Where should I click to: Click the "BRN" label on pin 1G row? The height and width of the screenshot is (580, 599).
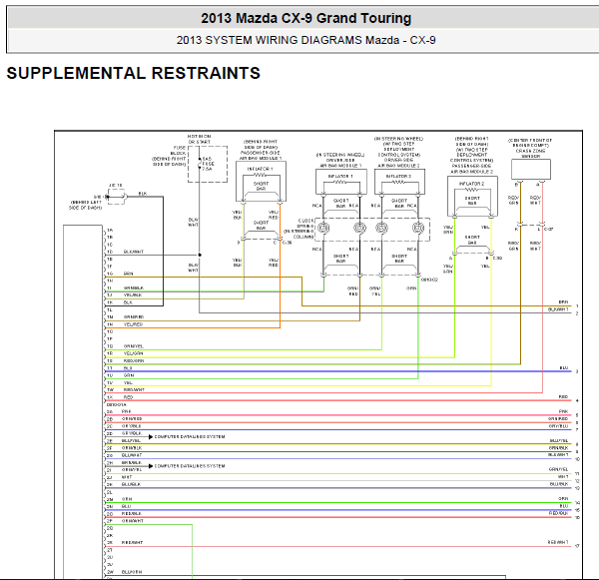pos(129,274)
